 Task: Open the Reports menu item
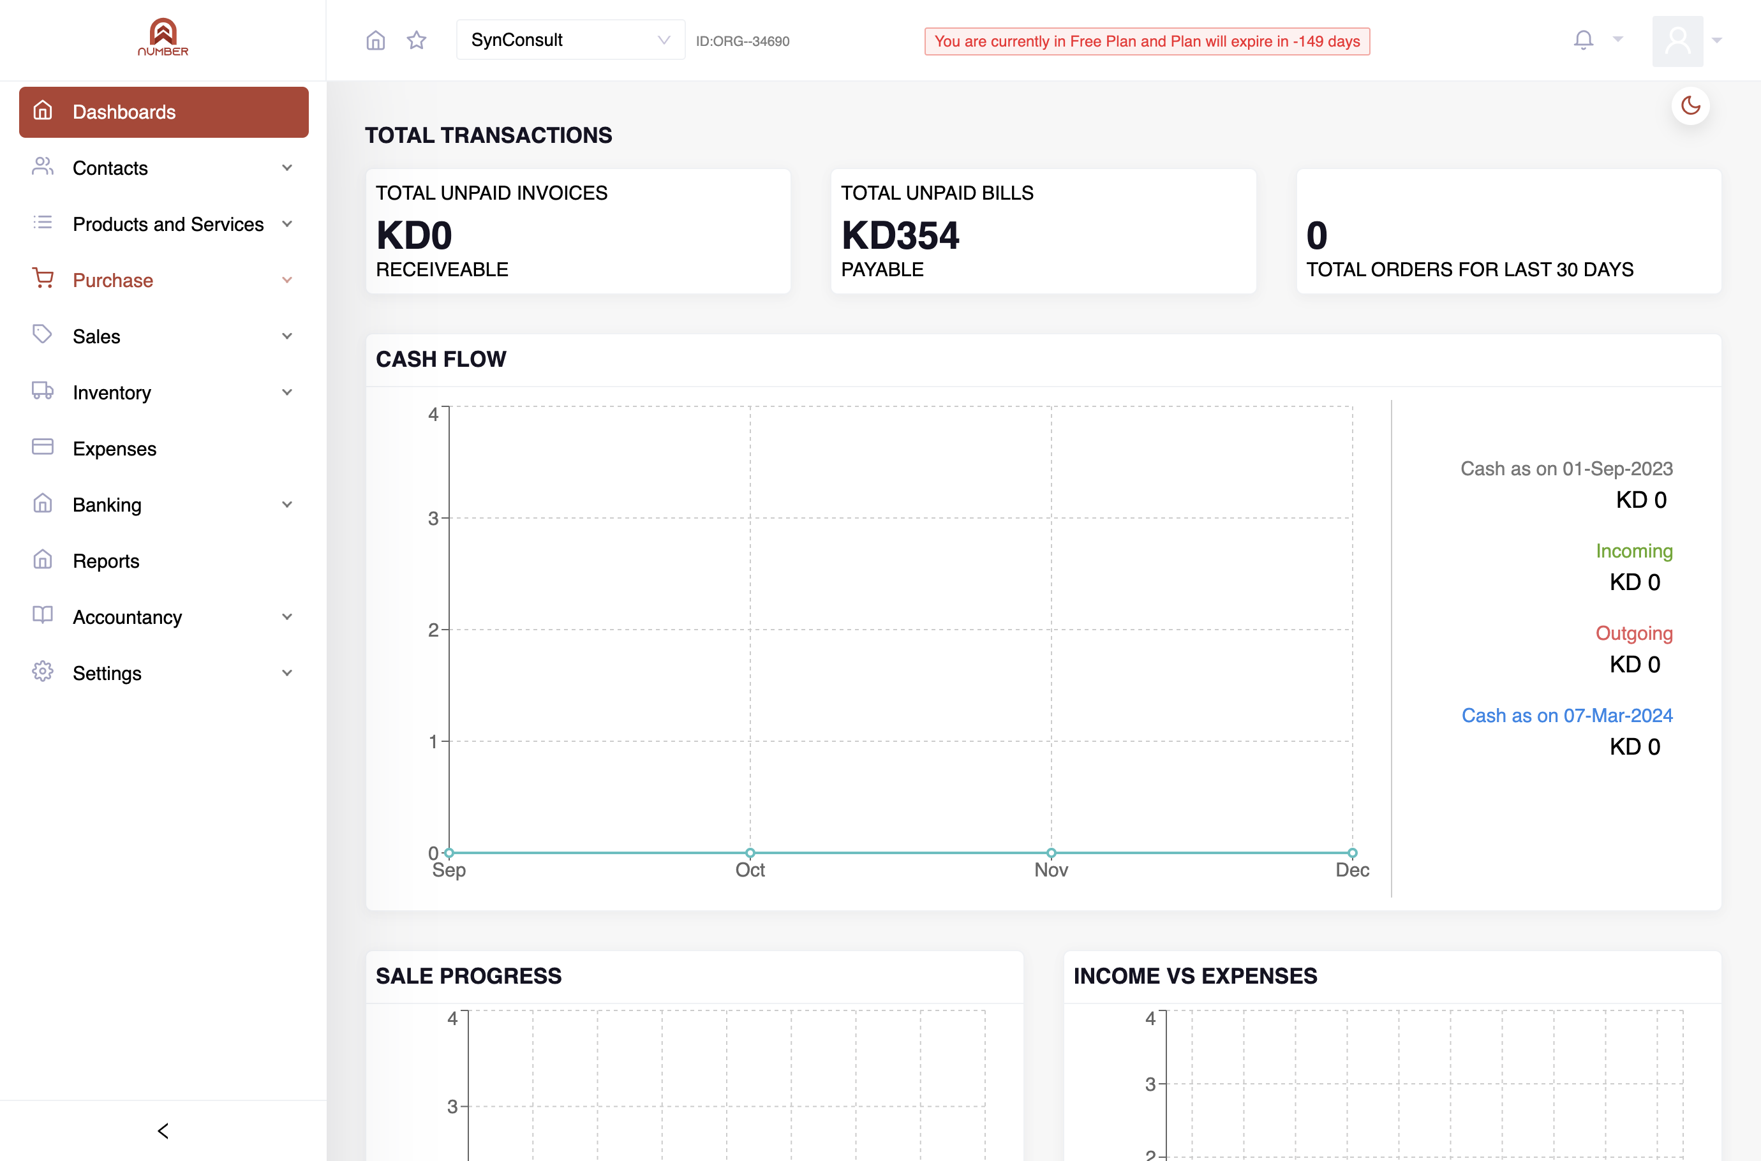[x=164, y=561]
